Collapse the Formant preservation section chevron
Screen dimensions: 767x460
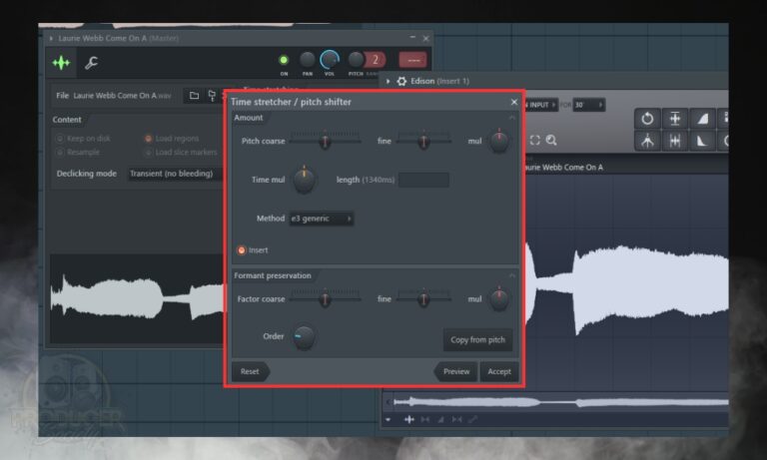(511, 275)
